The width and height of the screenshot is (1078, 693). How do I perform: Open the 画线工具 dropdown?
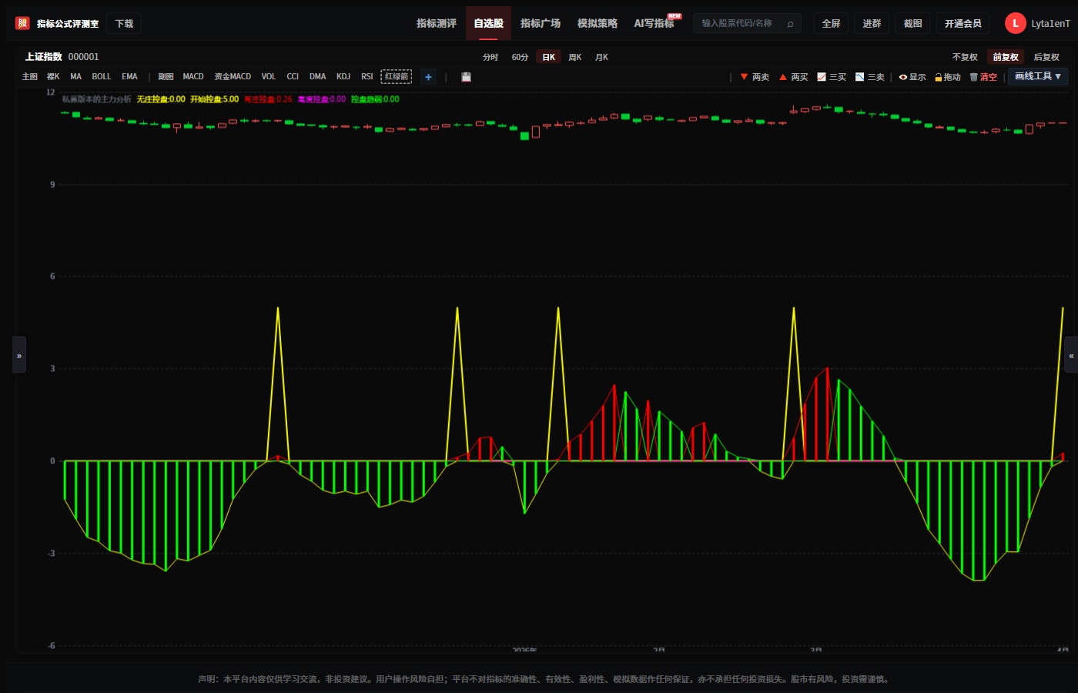(1038, 76)
